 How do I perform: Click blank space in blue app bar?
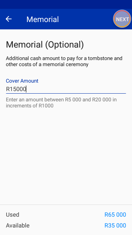click(x=85, y=19)
